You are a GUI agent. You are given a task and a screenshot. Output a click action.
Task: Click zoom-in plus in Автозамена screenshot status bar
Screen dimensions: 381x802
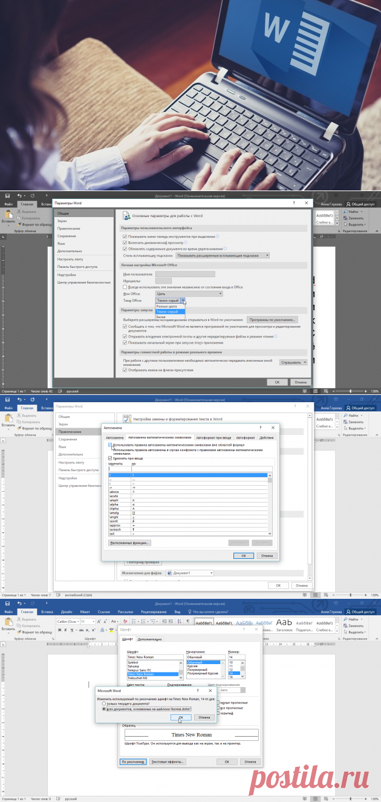366,595
